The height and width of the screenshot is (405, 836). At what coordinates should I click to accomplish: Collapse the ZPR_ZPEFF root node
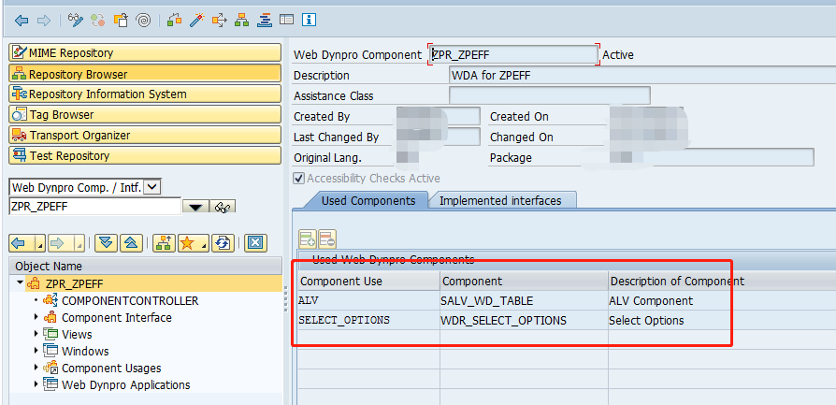coord(21,282)
